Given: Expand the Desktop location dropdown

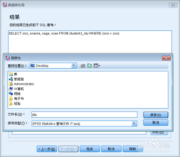Looking at the screenshot, I should [74, 66].
